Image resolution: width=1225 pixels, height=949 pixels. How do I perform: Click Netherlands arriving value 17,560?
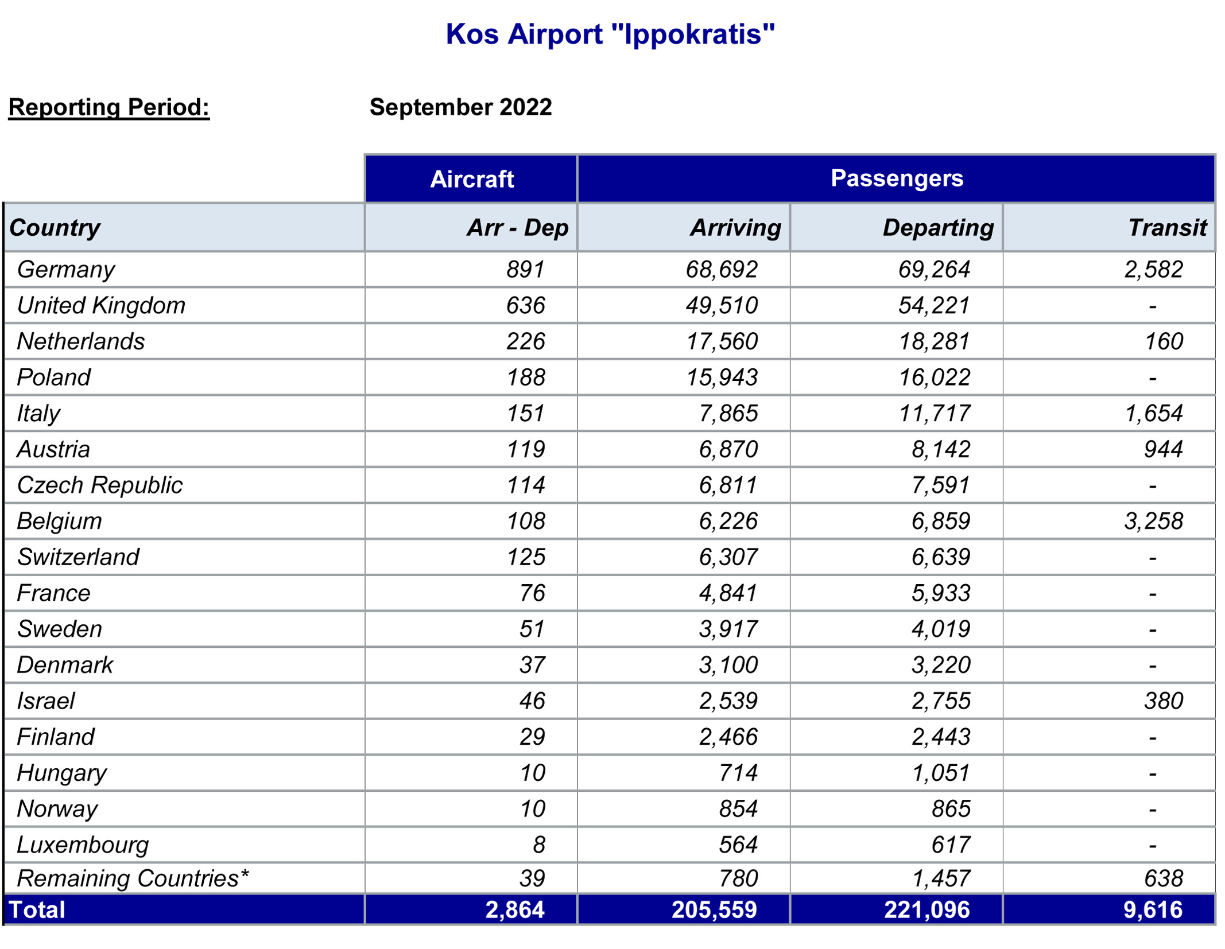(x=722, y=341)
